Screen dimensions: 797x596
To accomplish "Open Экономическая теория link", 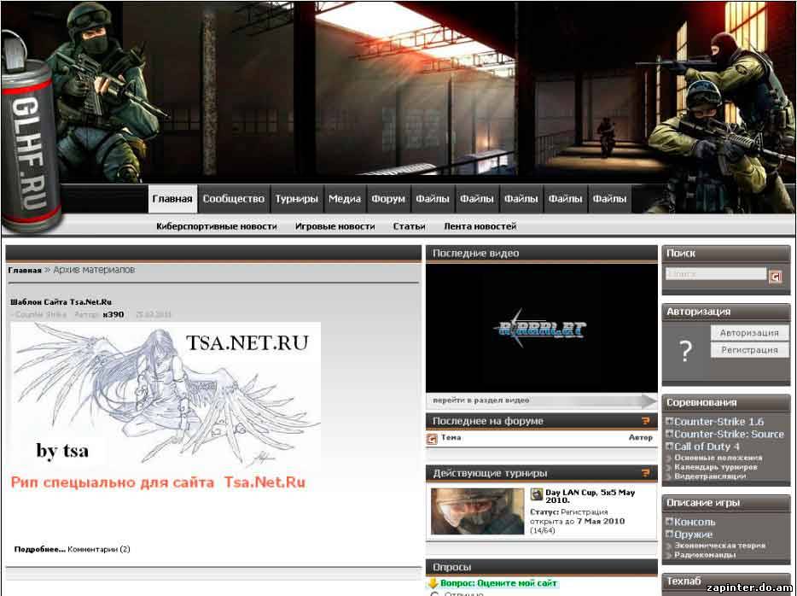I will [719, 546].
